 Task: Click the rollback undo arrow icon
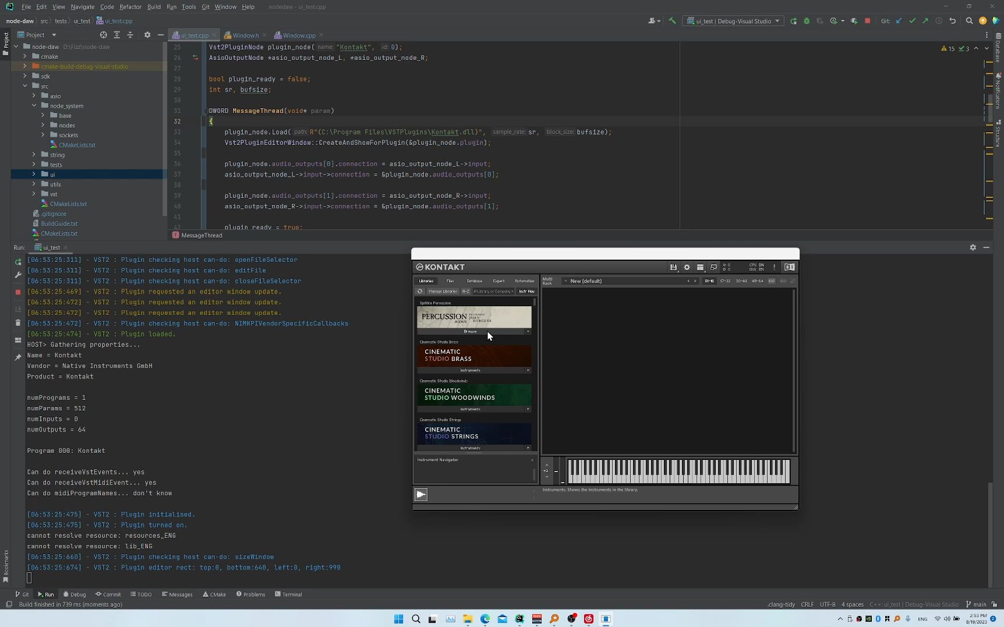click(953, 21)
